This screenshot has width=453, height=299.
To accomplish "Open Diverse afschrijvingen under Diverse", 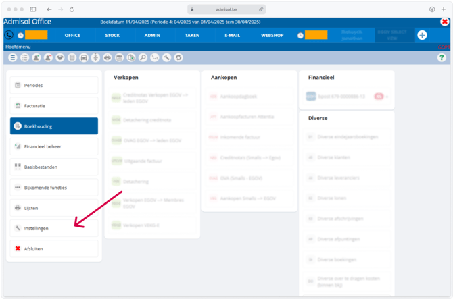I will pyautogui.click(x=347, y=219).
